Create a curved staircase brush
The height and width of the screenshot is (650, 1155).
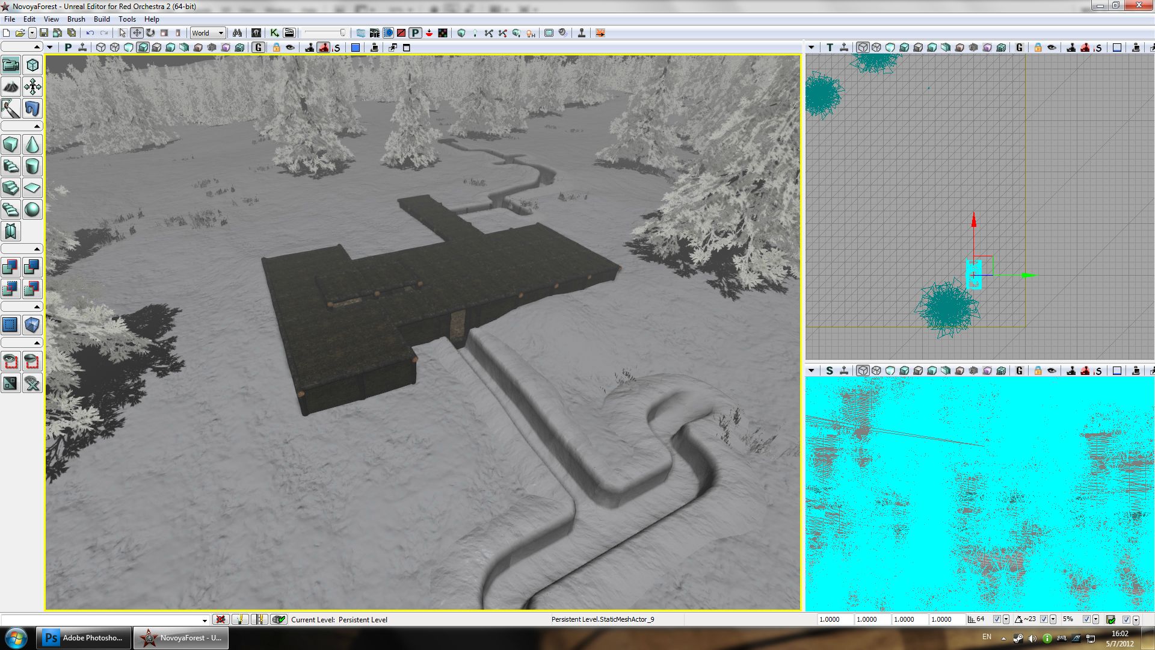pyautogui.click(x=11, y=166)
